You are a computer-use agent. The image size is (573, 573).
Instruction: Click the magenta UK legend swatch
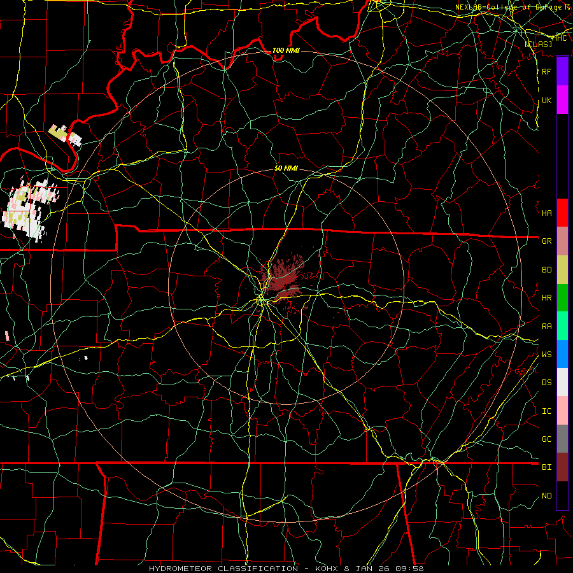pos(562,100)
